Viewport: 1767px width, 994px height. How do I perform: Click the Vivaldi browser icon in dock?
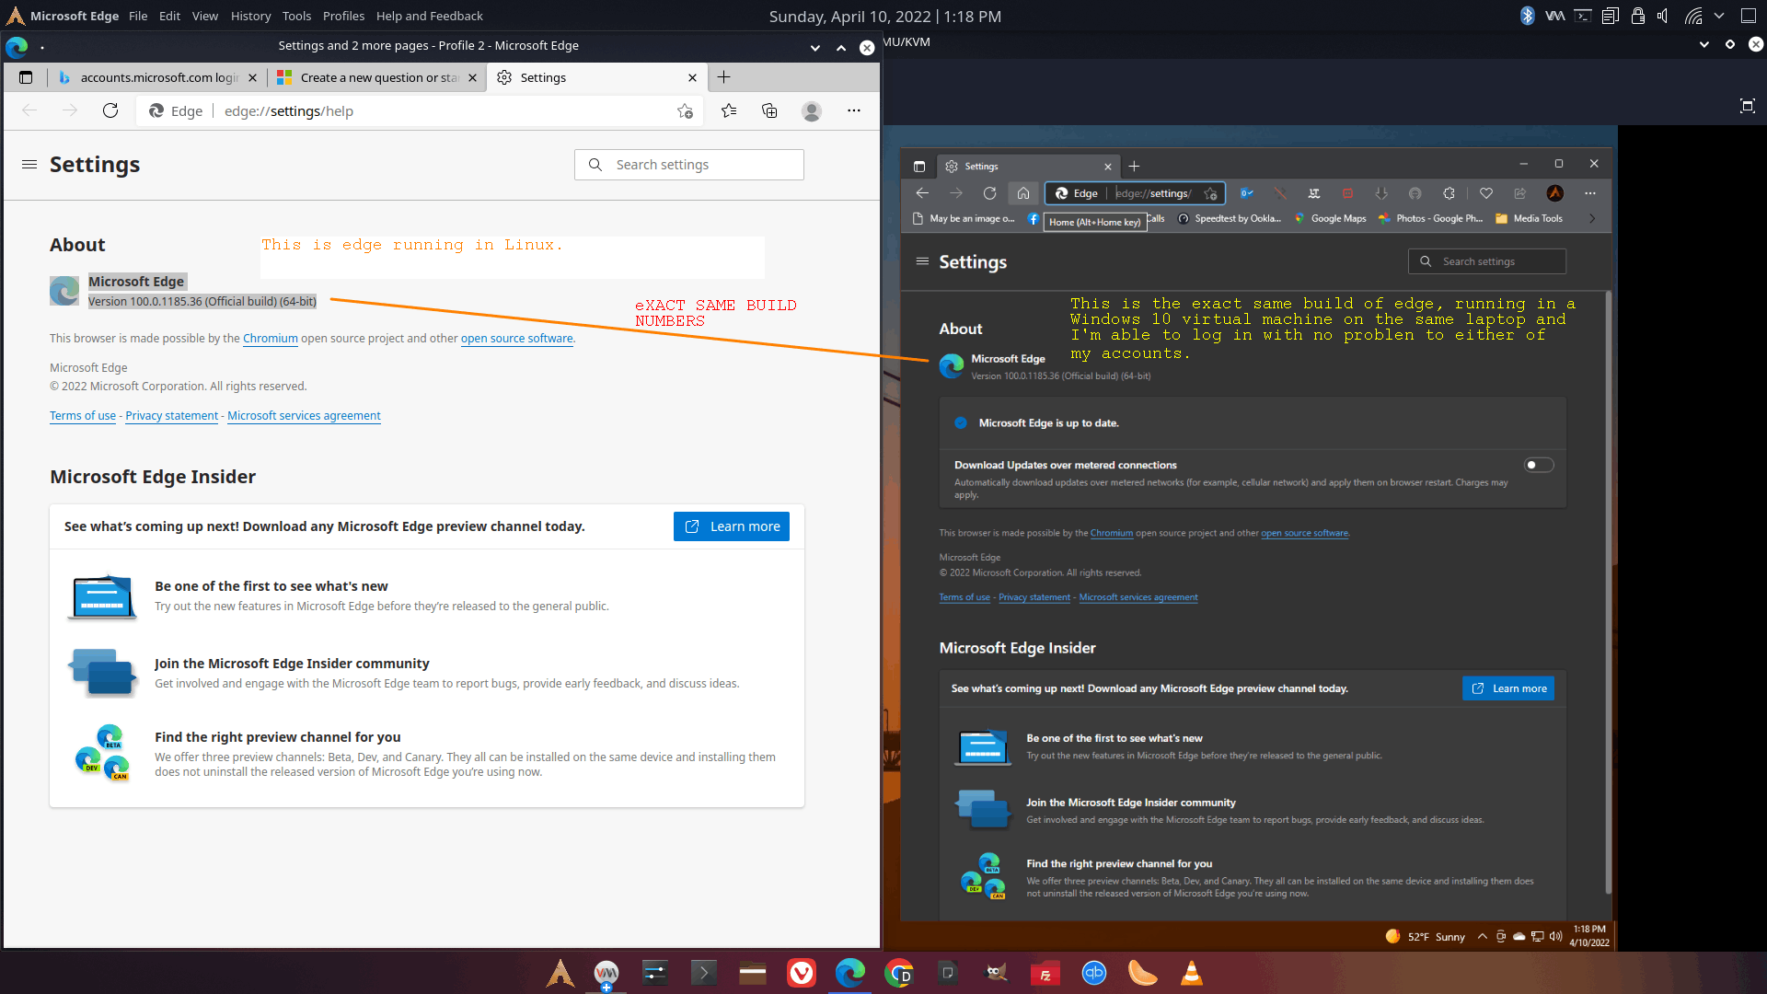pos(802,973)
